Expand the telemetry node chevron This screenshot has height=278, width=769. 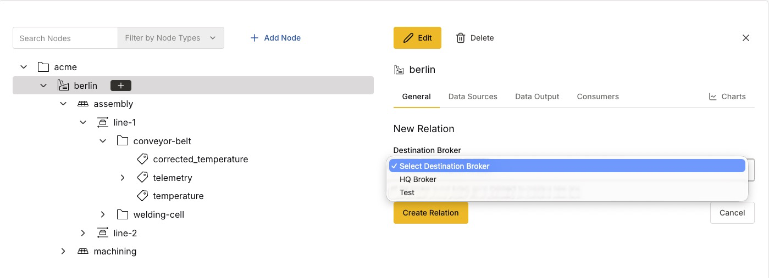[x=123, y=178]
